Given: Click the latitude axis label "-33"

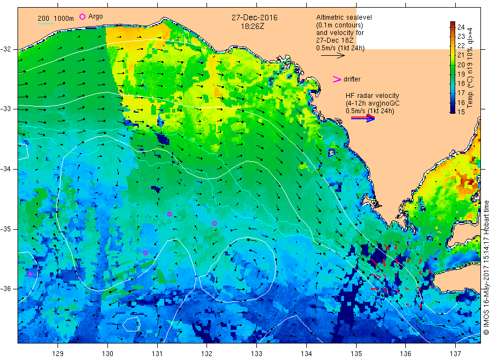Looking at the screenshot, I should [x=5, y=109].
